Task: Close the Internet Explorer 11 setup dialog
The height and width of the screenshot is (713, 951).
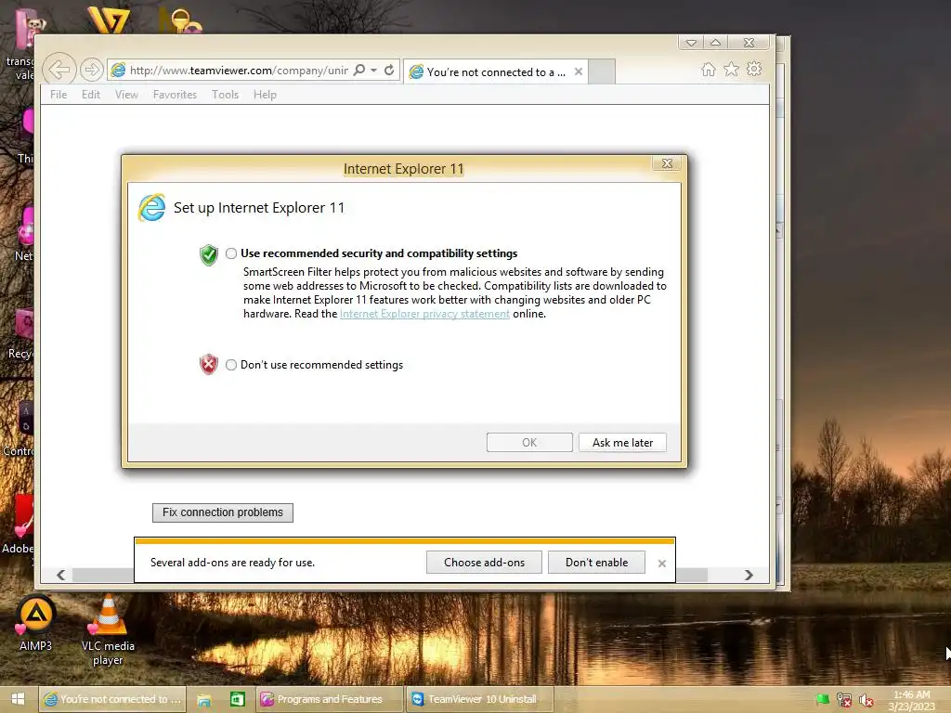Action: coord(667,163)
